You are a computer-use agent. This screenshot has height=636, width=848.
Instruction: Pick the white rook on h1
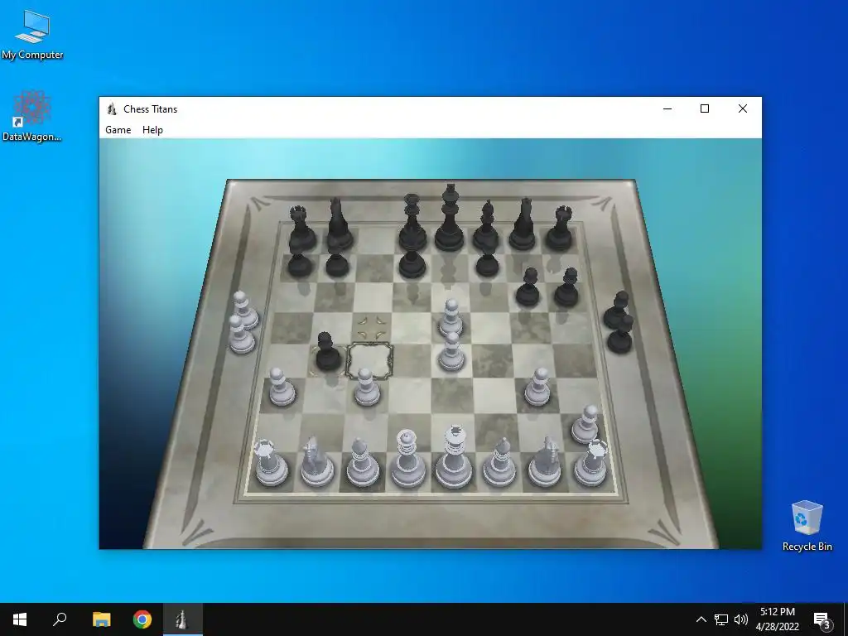590,463
